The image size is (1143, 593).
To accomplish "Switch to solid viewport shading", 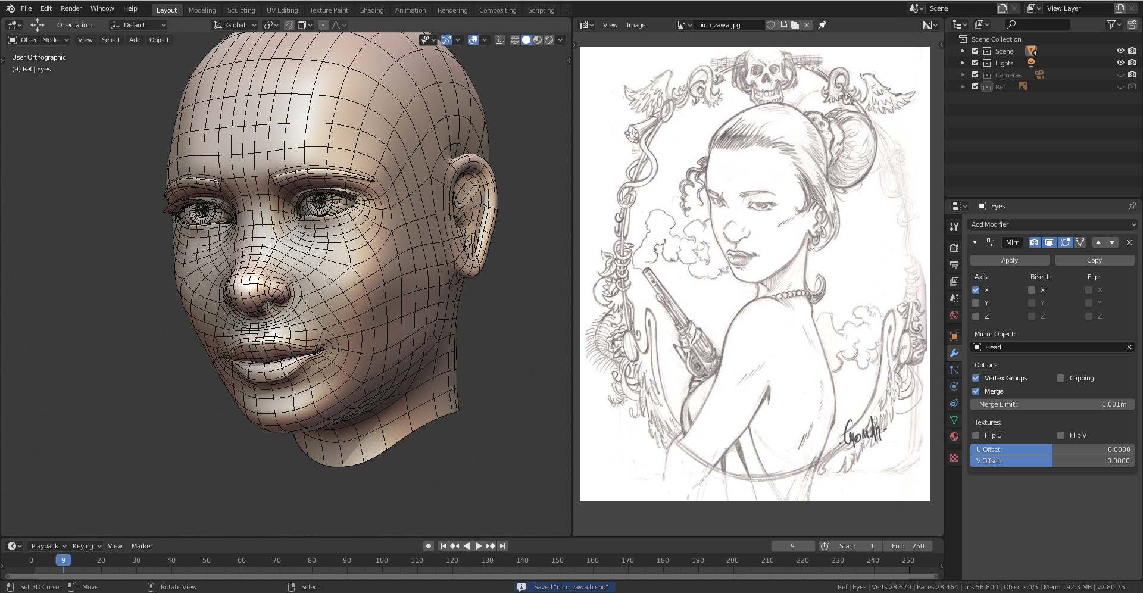I will tap(526, 40).
